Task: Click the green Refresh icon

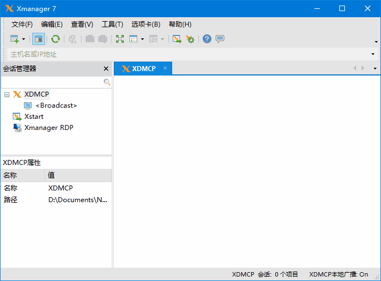Action: coord(56,39)
